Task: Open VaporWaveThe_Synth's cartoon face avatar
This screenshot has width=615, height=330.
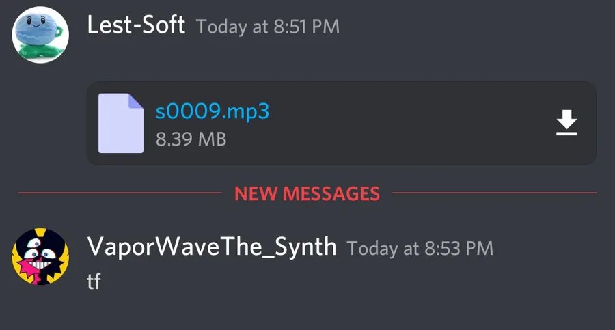Action: [40, 257]
